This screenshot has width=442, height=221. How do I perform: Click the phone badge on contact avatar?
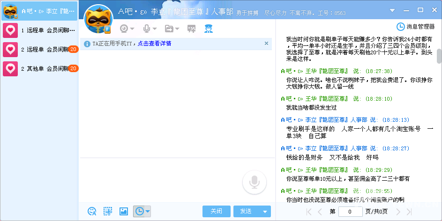[x=107, y=29]
